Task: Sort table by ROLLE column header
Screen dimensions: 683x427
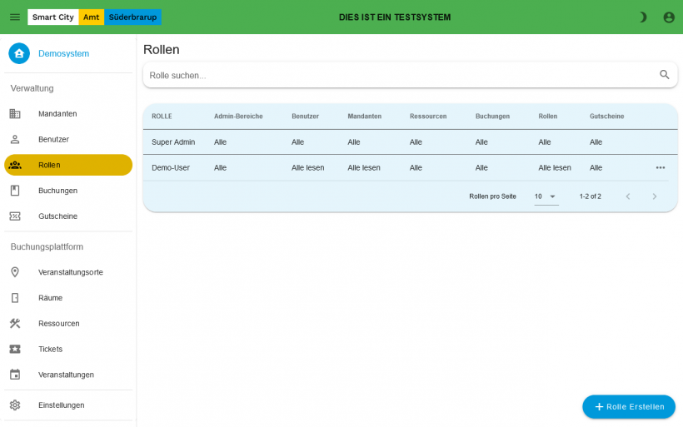Action: pos(162,117)
